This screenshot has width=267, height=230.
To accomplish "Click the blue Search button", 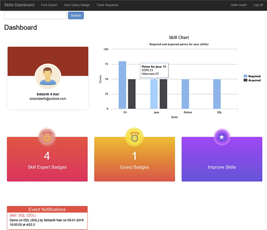I will click(x=76, y=15).
